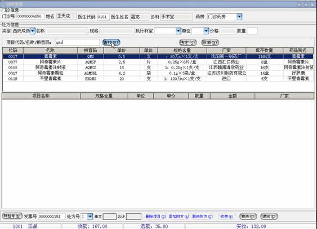317x229 pixels.
Task: Click the 收费 charge button
Action: tap(226, 217)
